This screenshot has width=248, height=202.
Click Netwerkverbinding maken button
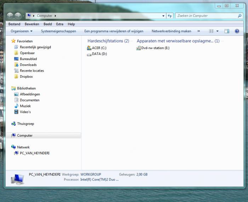[171, 31]
